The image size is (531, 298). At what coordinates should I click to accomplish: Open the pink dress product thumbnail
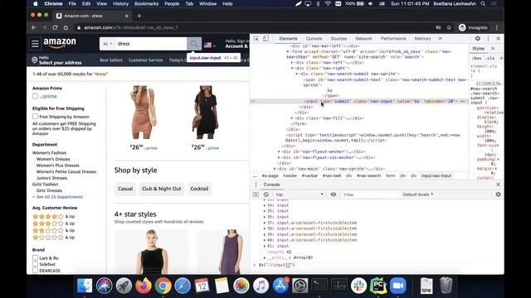point(144,113)
